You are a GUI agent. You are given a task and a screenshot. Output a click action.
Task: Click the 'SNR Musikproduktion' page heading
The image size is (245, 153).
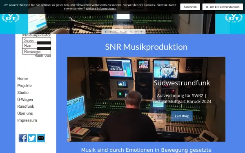(x=146, y=47)
